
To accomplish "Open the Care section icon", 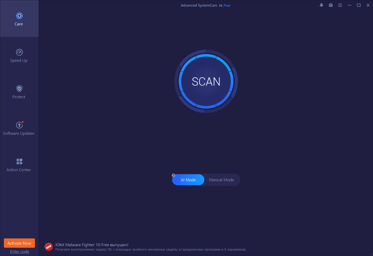I will pyautogui.click(x=19, y=16).
